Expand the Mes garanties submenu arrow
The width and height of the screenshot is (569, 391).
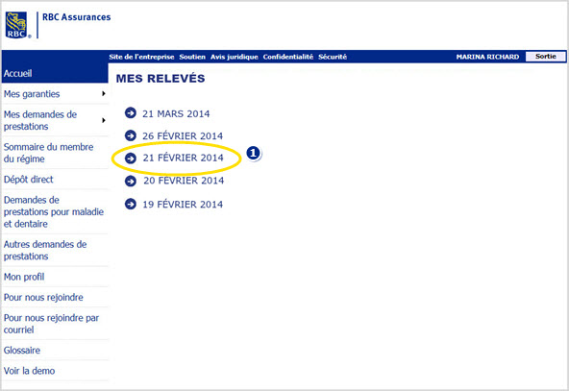pyautogui.click(x=104, y=93)
